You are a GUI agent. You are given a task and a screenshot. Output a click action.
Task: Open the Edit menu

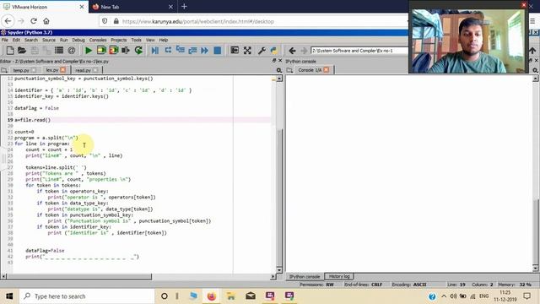point(16,40)
